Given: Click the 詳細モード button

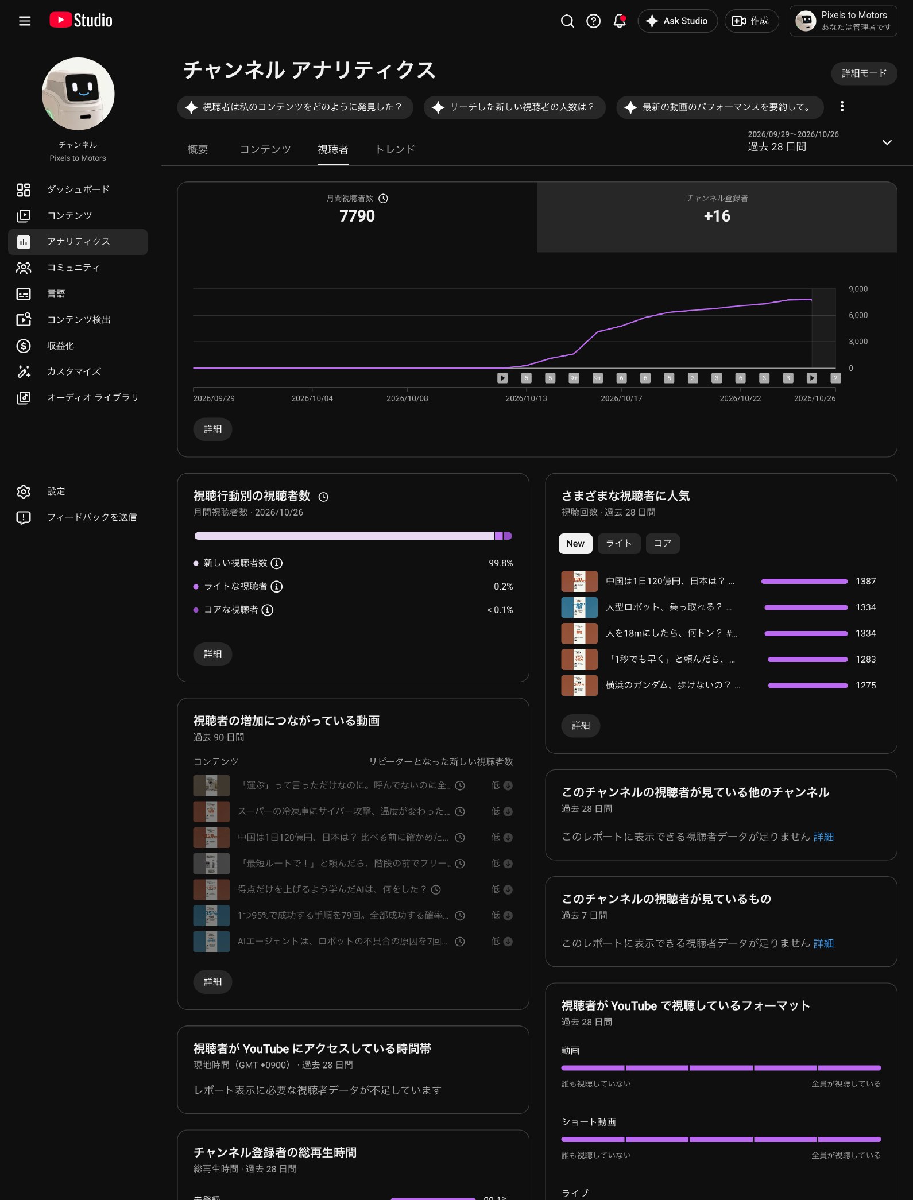Looking at the screenshot, I should point(864,73).
